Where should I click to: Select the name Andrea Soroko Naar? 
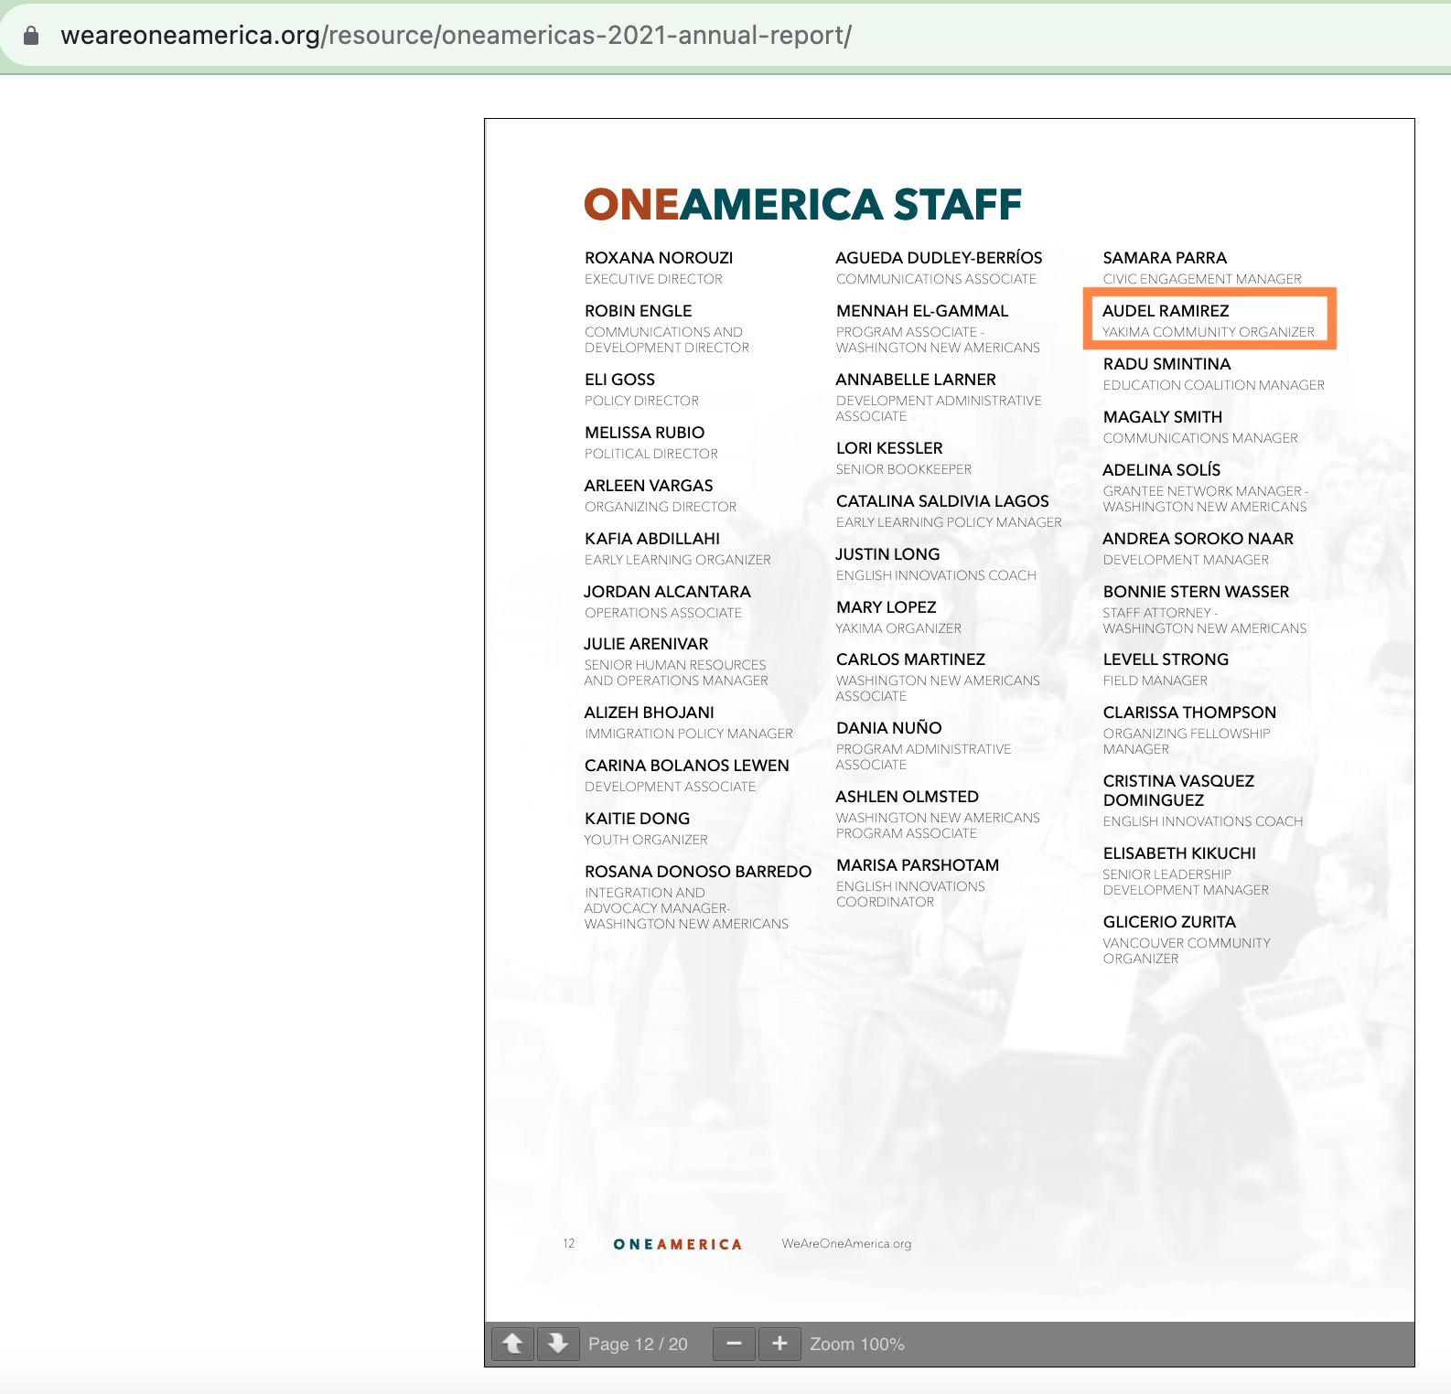tap(1198, 539)
